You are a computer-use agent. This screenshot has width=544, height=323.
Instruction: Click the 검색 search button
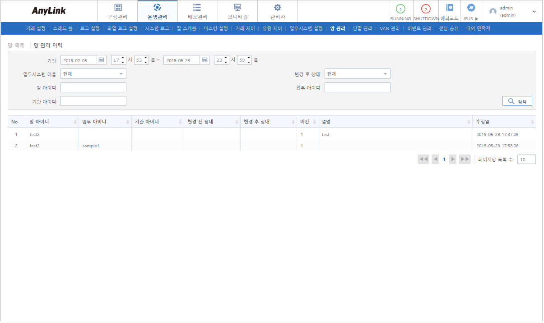[517, 101]
